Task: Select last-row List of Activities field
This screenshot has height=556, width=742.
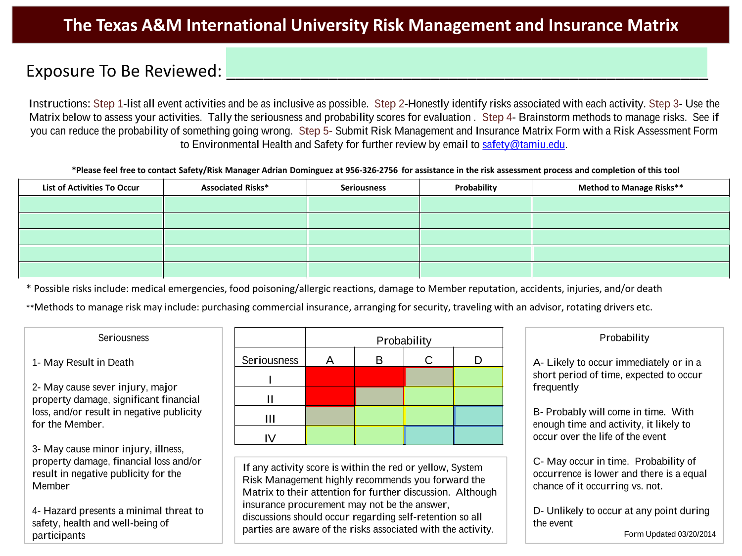Action: point(91,270)
